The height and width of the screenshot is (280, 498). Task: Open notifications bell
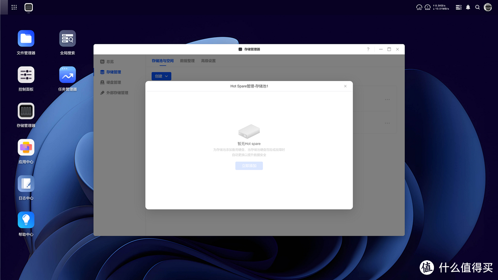(x=468, y=7)
